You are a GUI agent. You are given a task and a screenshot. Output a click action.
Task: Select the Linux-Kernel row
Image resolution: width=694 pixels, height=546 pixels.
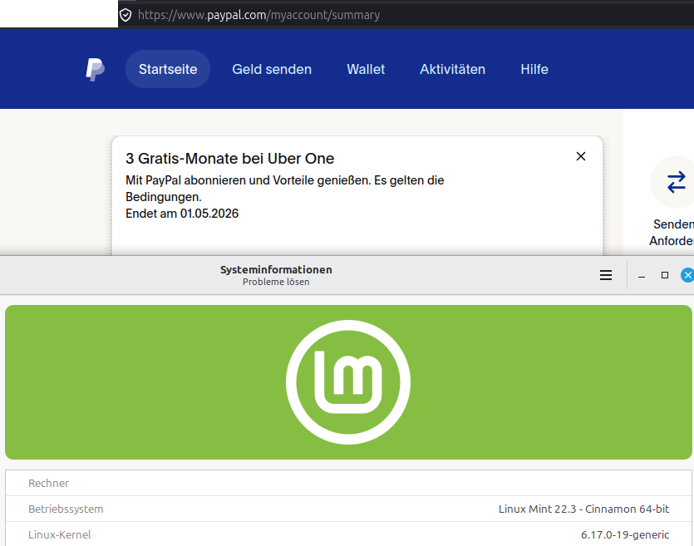click(x=348, y=534)
